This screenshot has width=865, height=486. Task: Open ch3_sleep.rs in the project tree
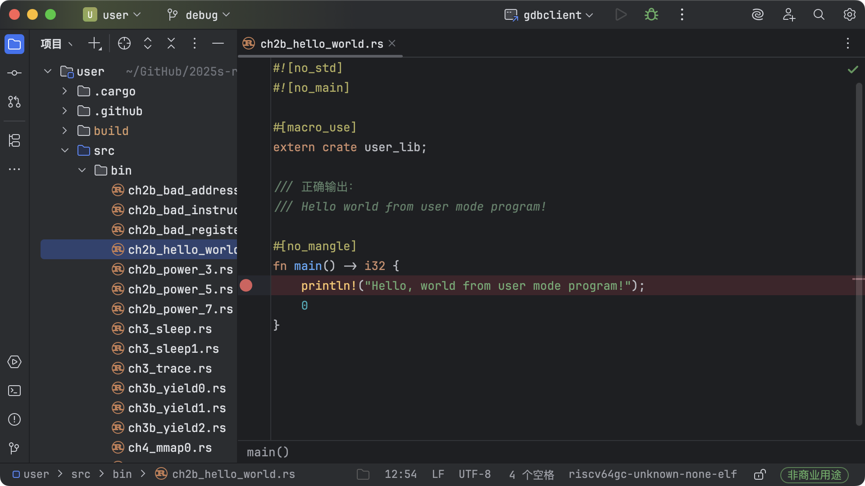(x=170, y=329)
